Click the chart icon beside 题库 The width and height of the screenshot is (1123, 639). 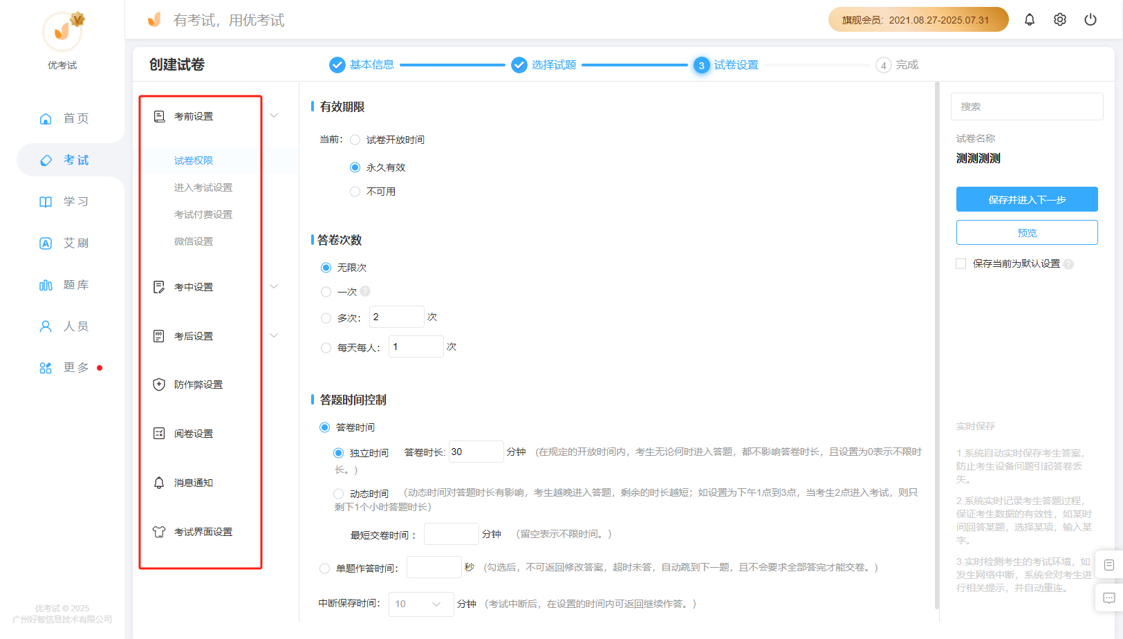pyautogui.click(x=46, y=285)
